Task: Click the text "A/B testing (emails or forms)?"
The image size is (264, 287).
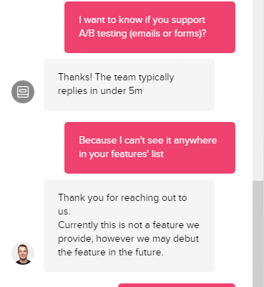Action: (142, 34)
